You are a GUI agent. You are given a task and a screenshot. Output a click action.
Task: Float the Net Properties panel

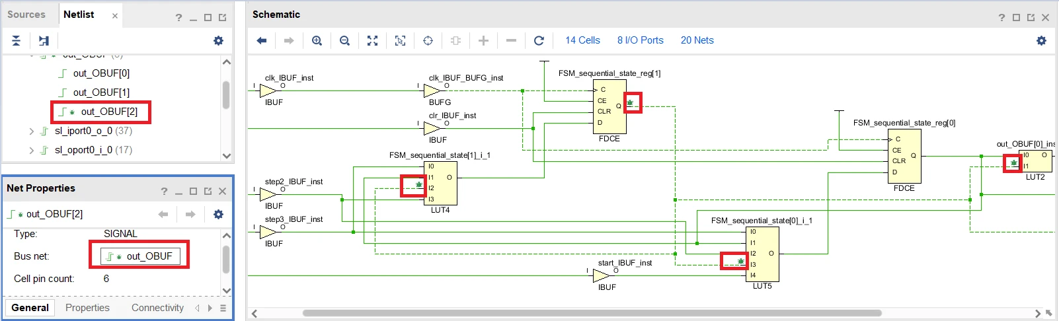[208, 192]
